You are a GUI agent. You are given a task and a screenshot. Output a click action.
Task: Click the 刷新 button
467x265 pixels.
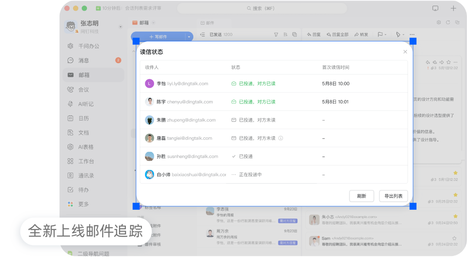[361, 196]
